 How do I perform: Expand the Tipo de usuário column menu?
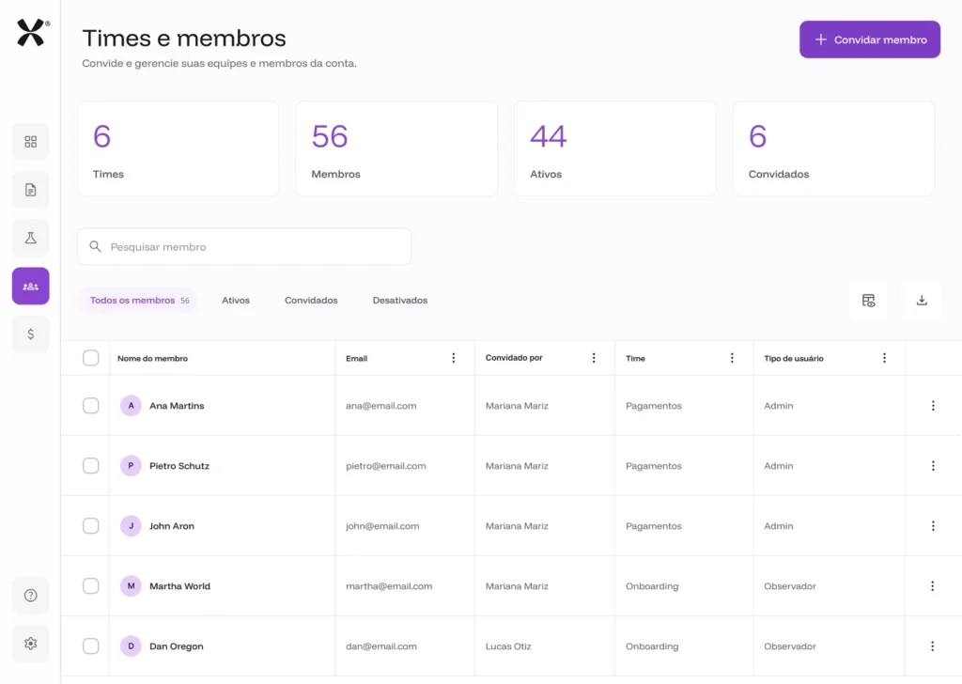pos(884,358)
